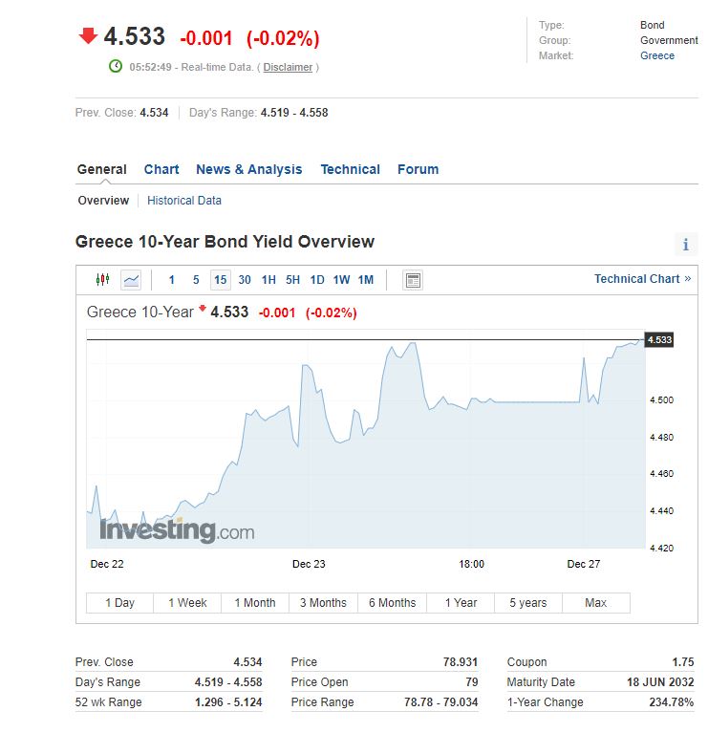The height and width of the screenshot is (733, 708).
Task: Switch to candlestick chart type
Action: (x=102, y=280)
